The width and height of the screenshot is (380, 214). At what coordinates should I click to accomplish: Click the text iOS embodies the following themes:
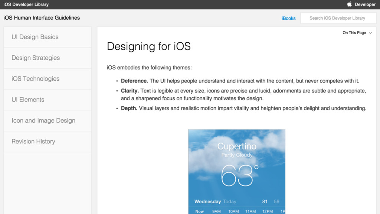tap(149, 68)
